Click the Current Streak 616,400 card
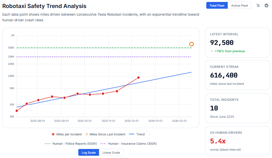This screenshot has height=158, width=272. [237, 75]
